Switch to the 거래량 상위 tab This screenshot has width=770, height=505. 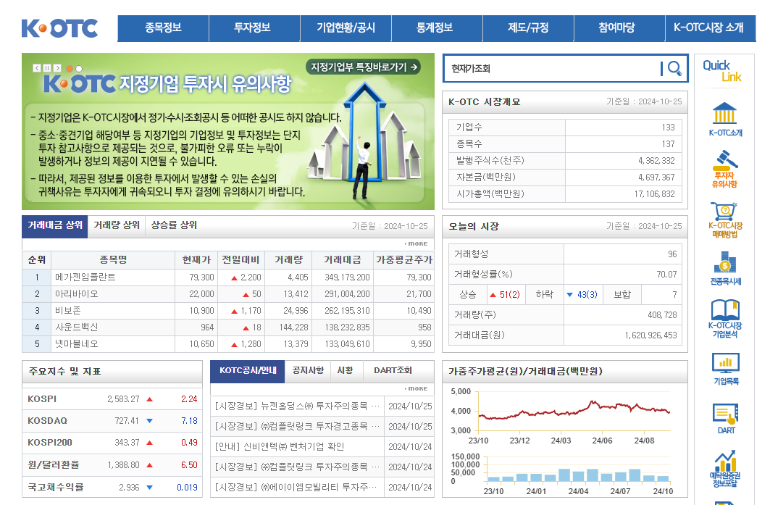(117, 225)
